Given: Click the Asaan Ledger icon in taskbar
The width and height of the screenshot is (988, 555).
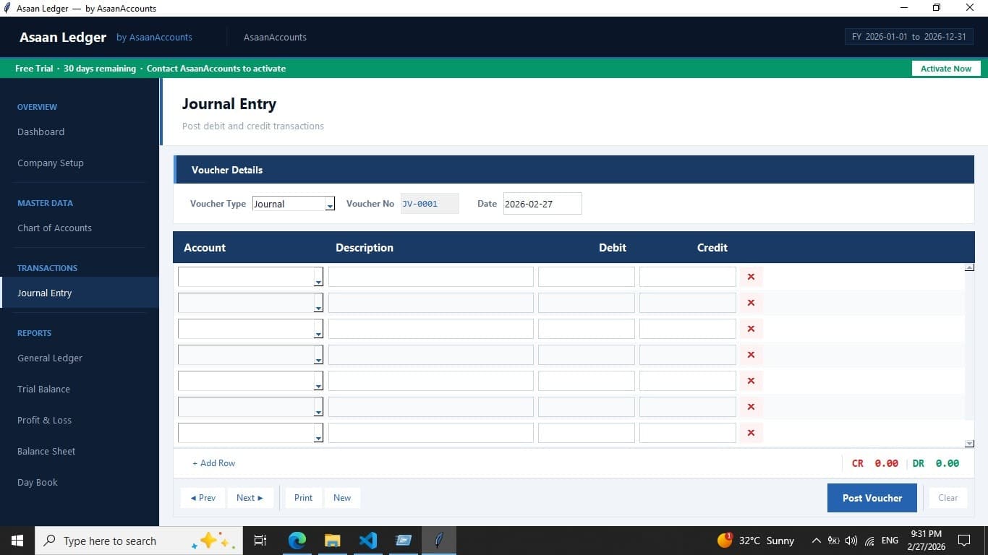Looking at the screenshot, I should (439, 540).
